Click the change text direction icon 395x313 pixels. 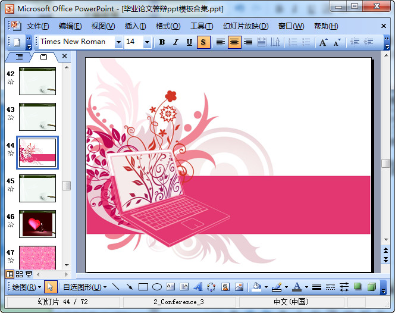275,42
